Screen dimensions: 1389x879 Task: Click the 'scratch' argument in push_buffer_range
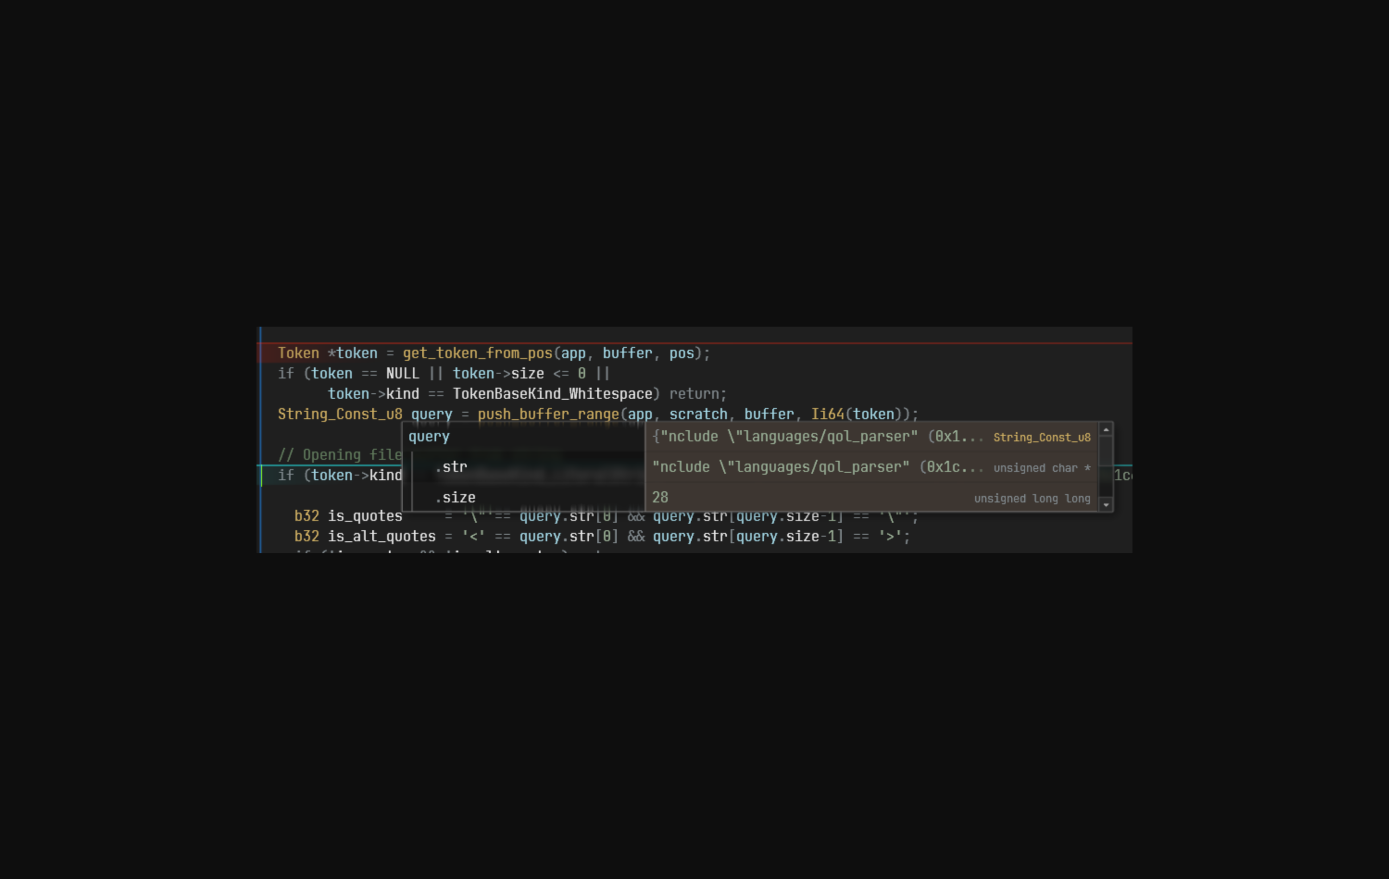coord(698,415)
